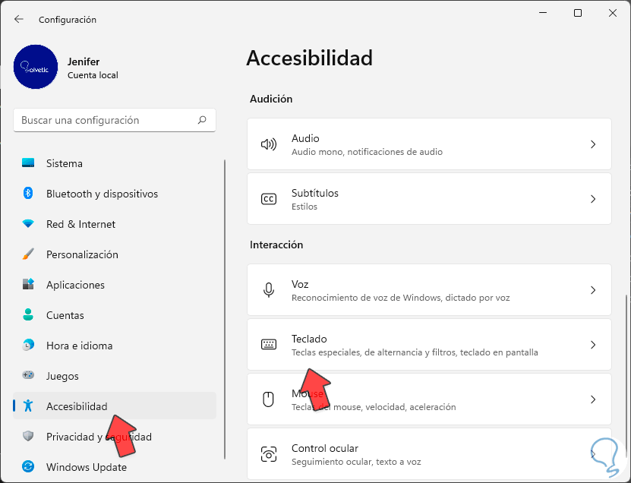This screenshot has height=483, width=631.
Task: Open the Aplicaciones icon in sidebar
Action: 28,285
